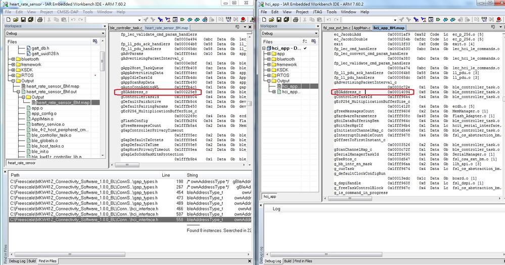
Task: Click Toggle Breakpoint red icon in heart_rate_sensor window
Action: point(243,20)
